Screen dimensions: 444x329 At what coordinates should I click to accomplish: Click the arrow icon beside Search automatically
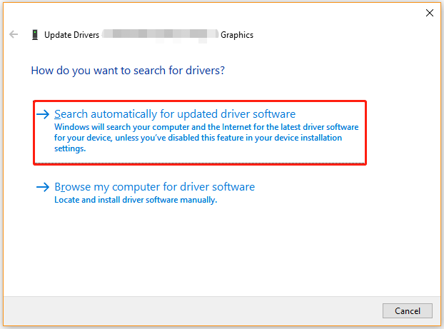43,114
